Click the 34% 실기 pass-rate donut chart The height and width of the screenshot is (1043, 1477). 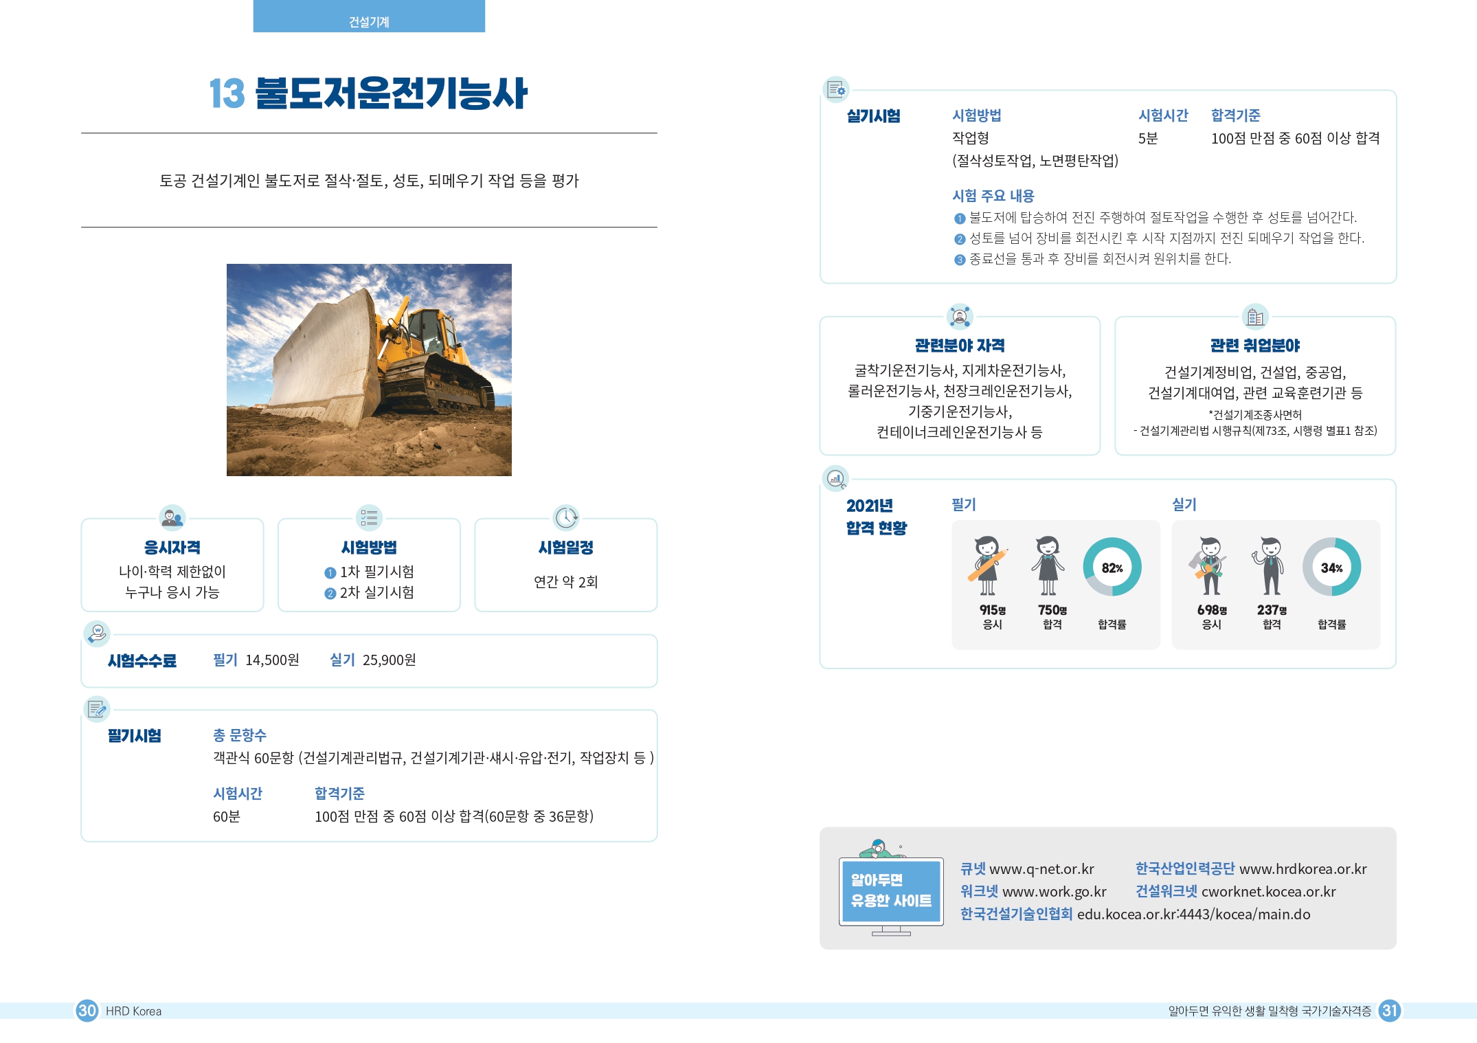[x=1331, y=568]
